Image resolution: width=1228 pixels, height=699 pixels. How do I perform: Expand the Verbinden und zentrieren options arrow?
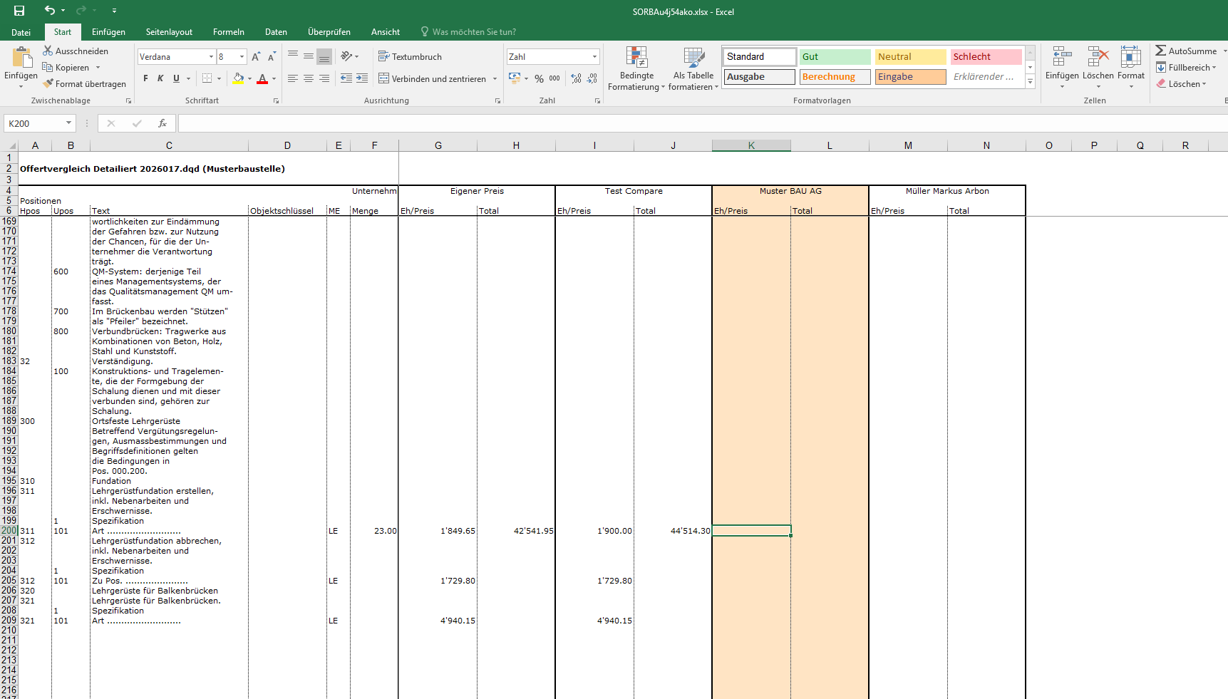[x=495, y=78]
